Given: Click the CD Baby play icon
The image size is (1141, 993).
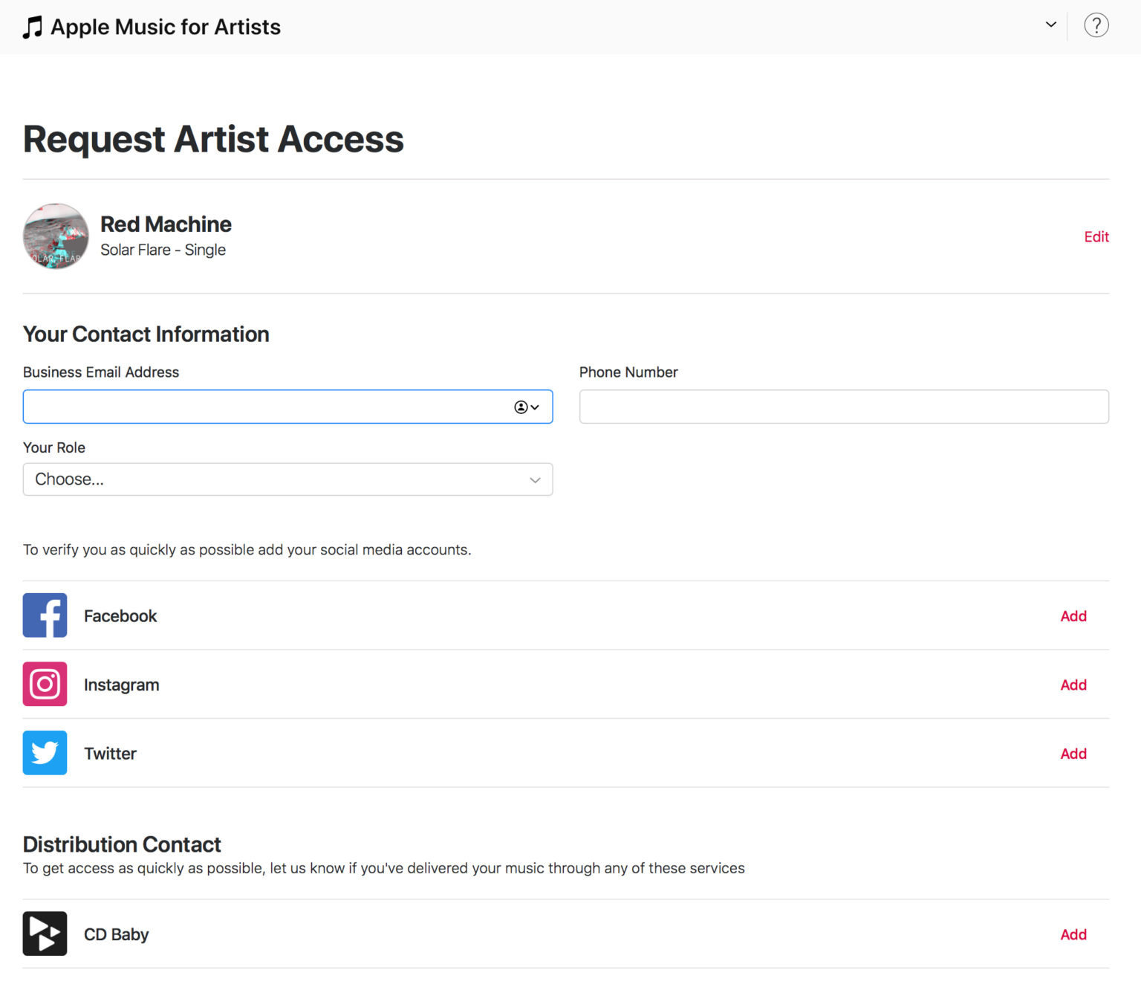Looking at the screenshot, I should click(x=45, y=934).
